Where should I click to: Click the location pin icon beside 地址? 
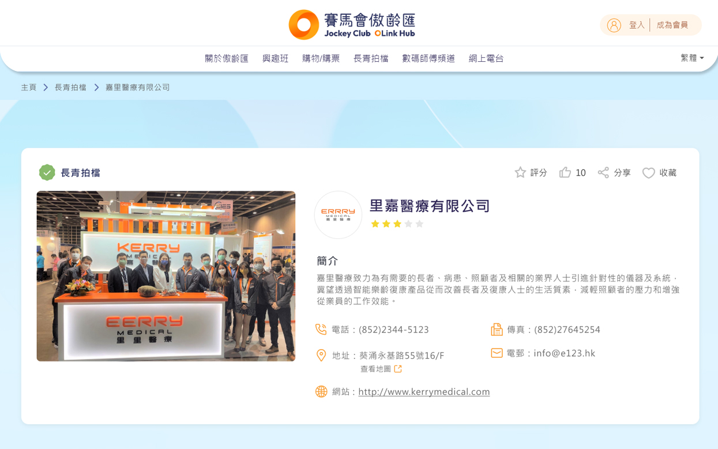pyautogui.click(x=321, y=356)
